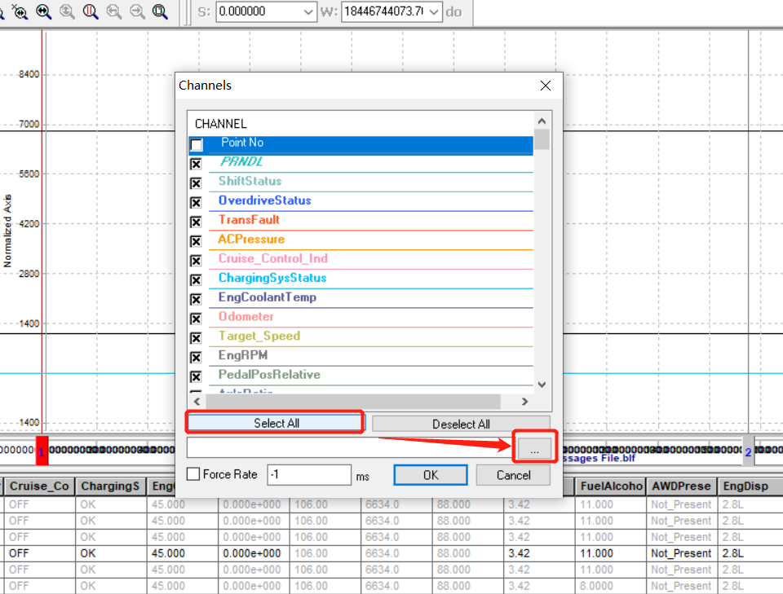Screen dimensions: 783x594
Task: Click the channel list scroll-up arrow
Action: pyautogui.click(x=542, y=121)
